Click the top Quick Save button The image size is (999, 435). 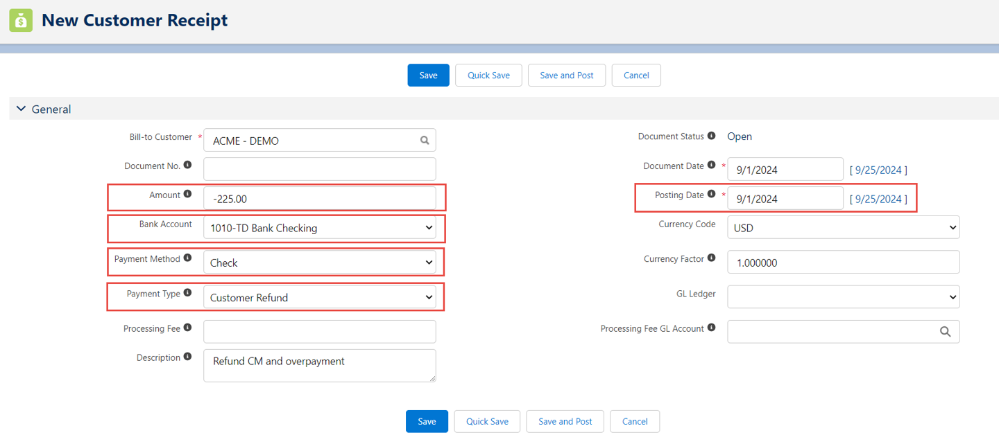point(488,75)
